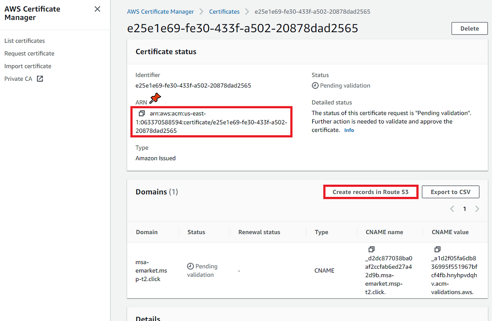The image size is (492, 321).
Task: Click Certificates breadcrumb link
Action: pos(224,12)
